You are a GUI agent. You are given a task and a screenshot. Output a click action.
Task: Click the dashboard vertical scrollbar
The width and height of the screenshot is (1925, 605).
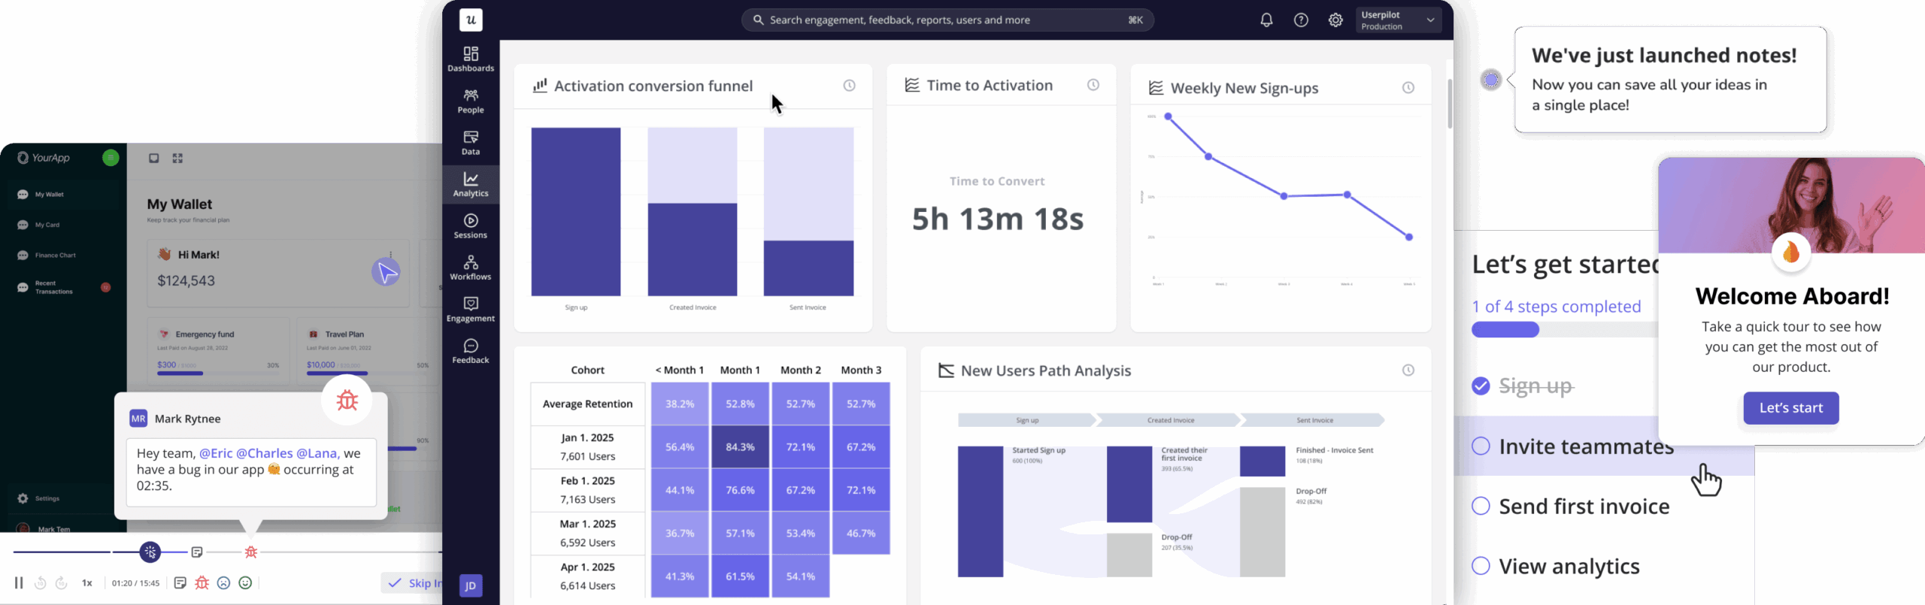click(1449, 104)
